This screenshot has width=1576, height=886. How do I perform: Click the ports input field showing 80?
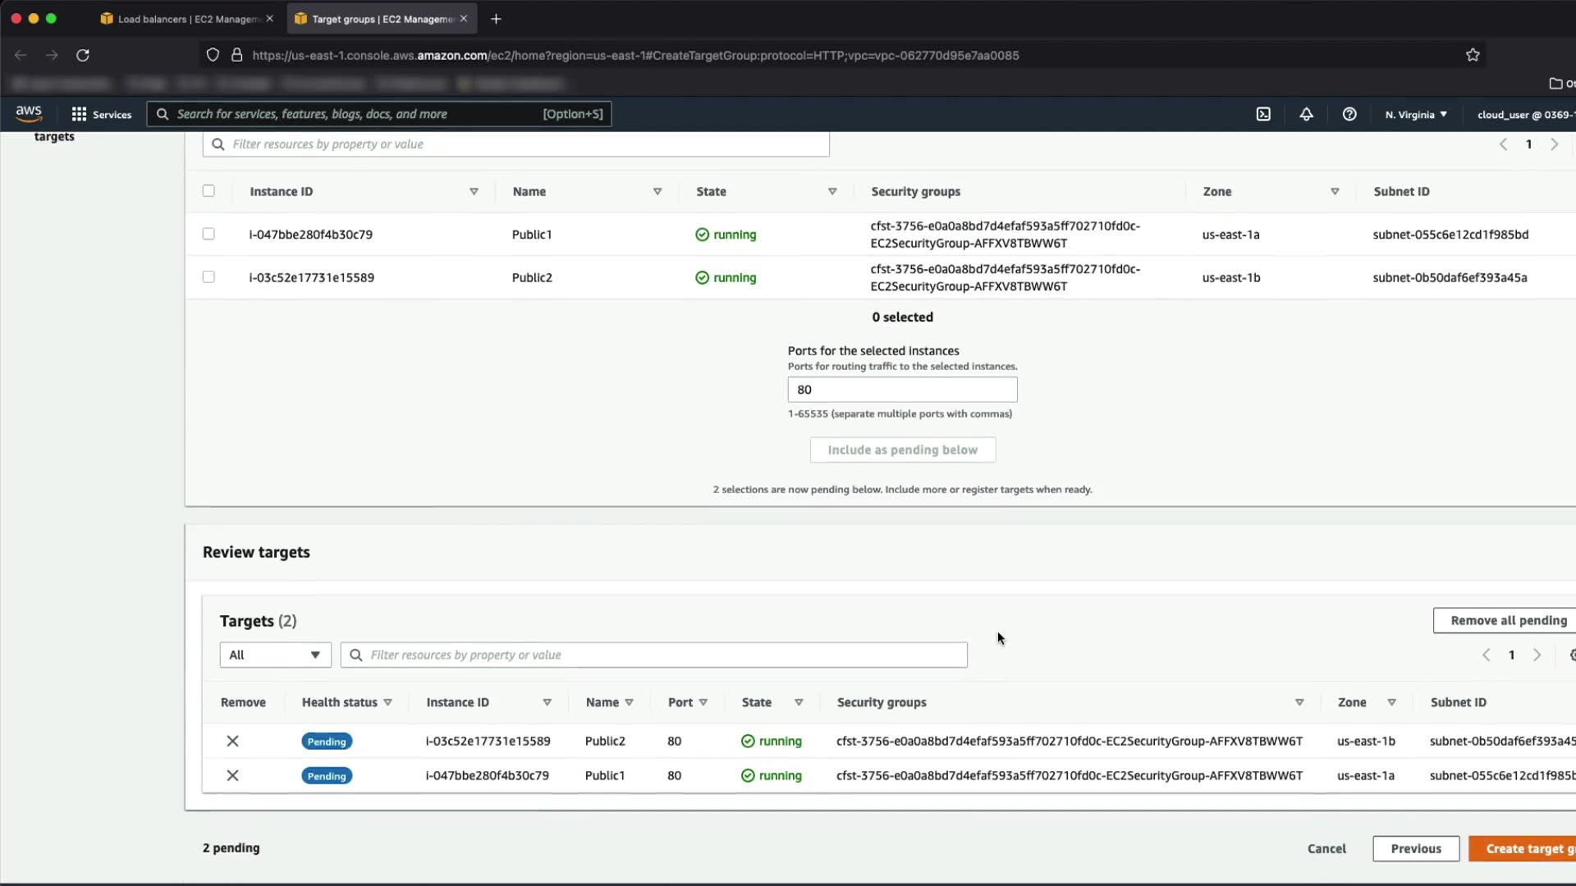point(902,390)
